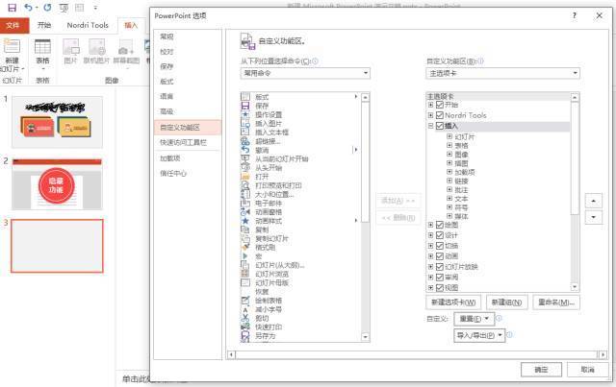Screen dimensions: 616x387
Task: Select the 电子邮件 command icon
Action: (x=245, y=204)
